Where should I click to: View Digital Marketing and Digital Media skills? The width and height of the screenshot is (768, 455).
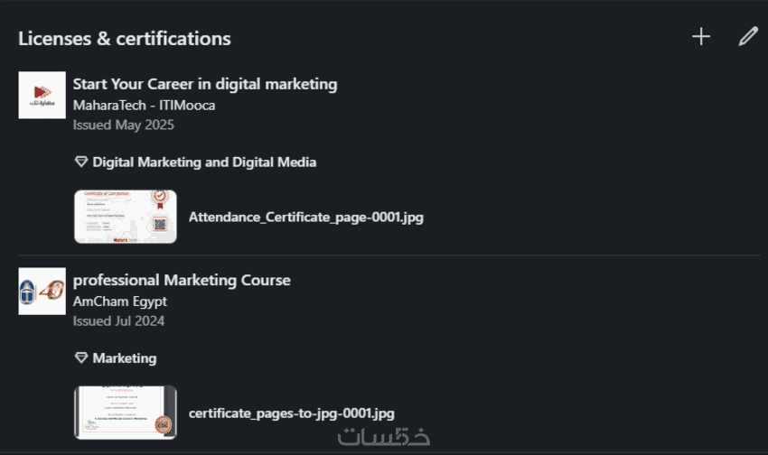[204, 162]
